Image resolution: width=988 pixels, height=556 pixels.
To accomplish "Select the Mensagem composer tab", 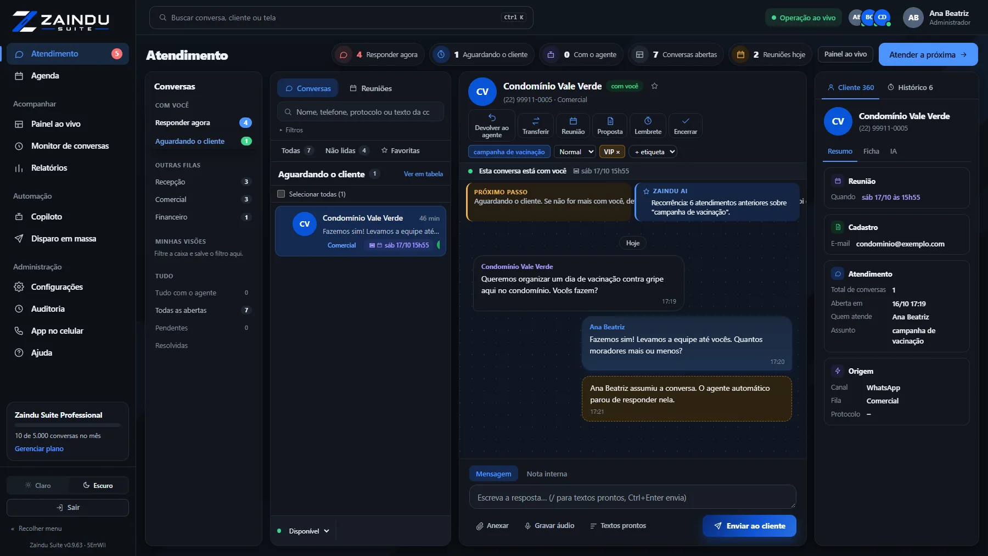I will click(x=493, y=474).
